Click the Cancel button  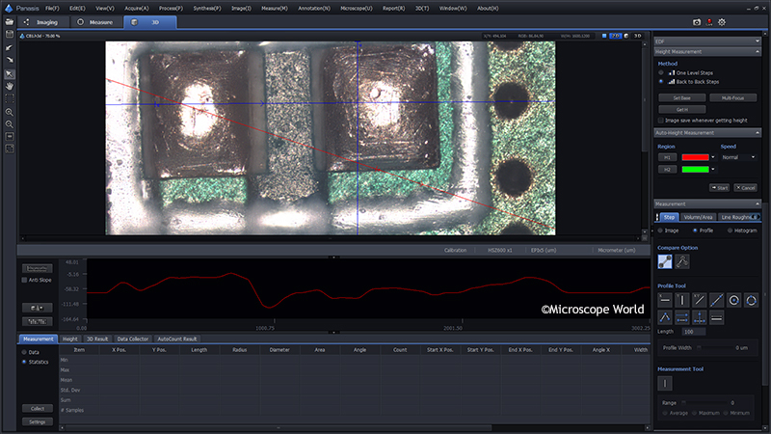pyautogui.click(x=745, y=188)
